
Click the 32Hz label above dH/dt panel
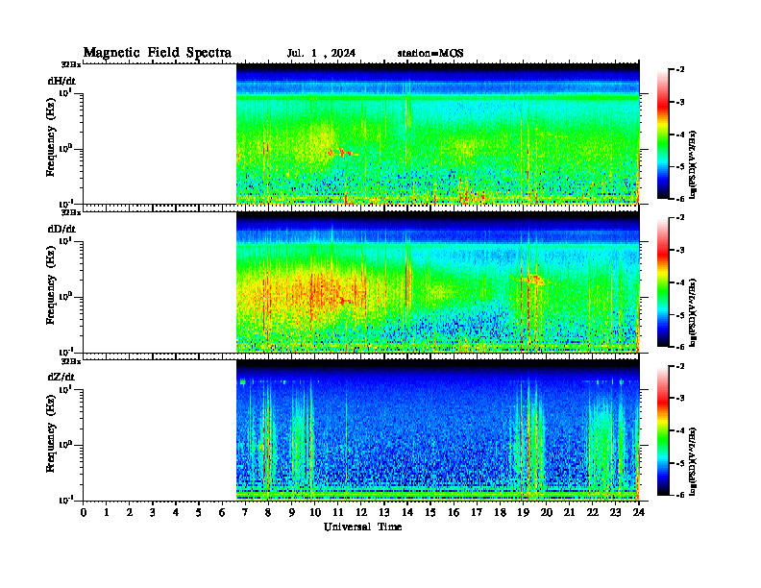click(x=71, y=63)
